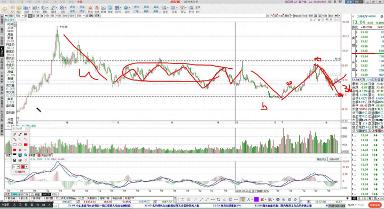Select the text A tool in drawing bar
This screenshot has width=384, height=209.
coord(248,199)
